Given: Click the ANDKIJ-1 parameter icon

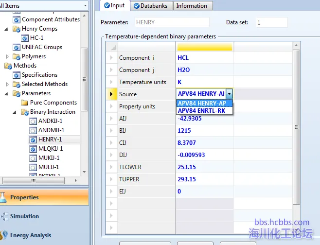Looking at the screenshot, I should pyautogui.click(x=33, y=121).
